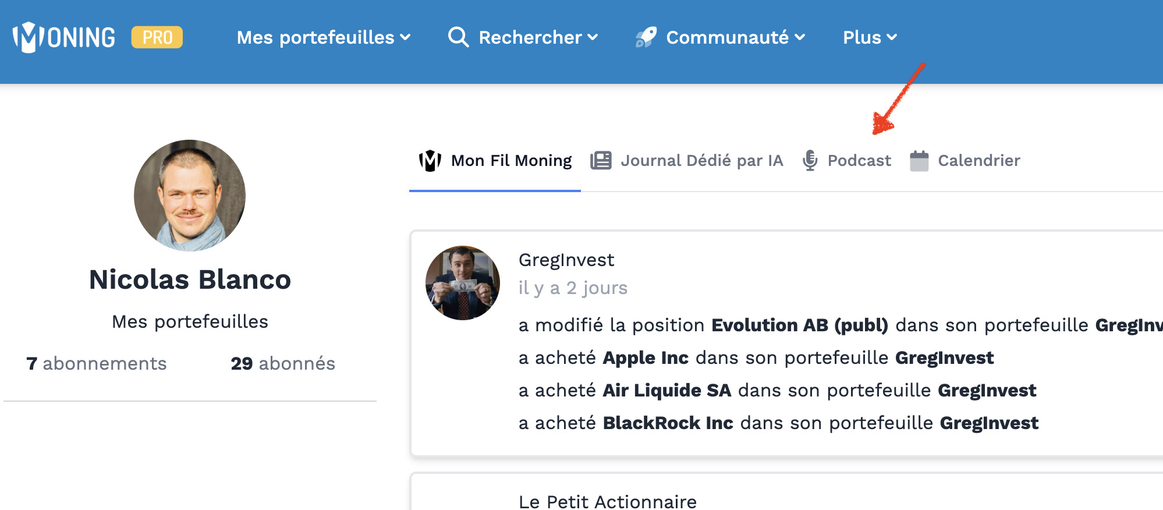Screen dimensions: 1163x510
Task: Open the Plus dropdown menu
Action: (x=870, y=37)
